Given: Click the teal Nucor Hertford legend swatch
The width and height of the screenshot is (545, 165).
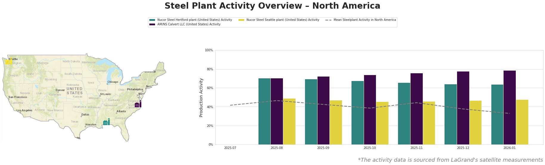Looking at the screenshot, I should point(152,20).
